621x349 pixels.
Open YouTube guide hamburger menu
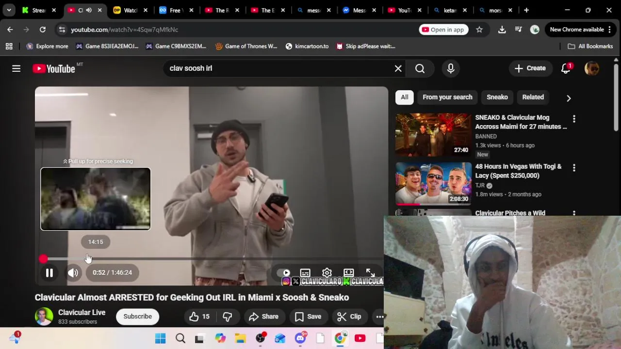click(16, 68)
